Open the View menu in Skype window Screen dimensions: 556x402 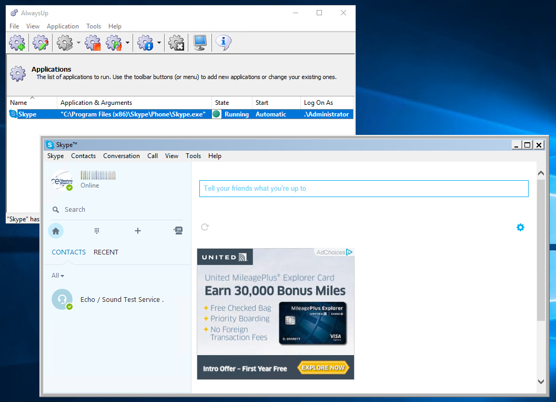click(x=171, y=156)
